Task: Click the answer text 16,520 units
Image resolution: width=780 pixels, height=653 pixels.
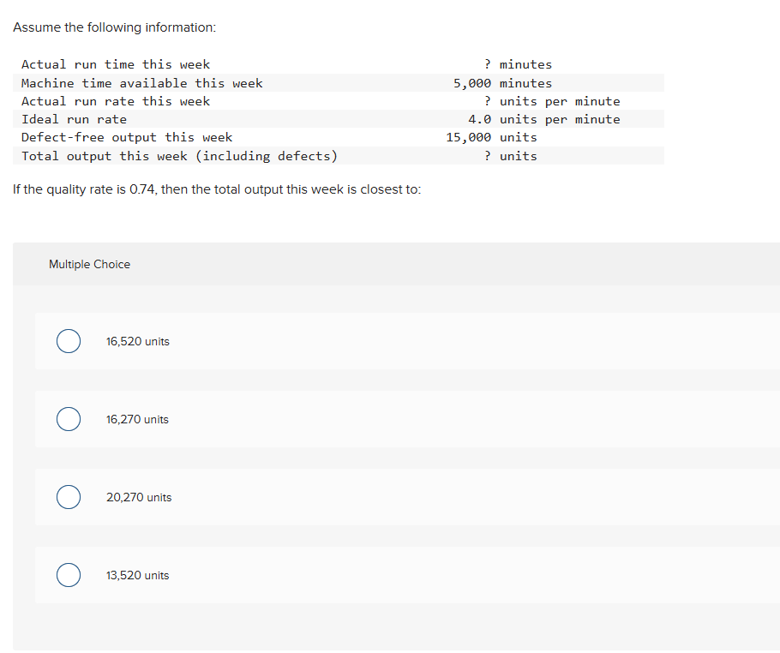Action: coord(138,341)
